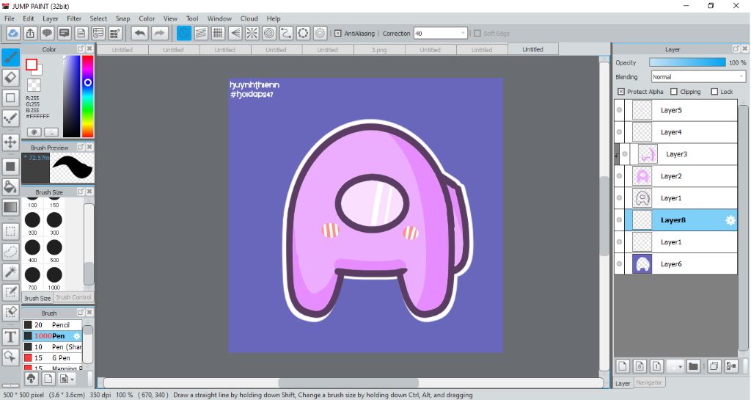
Task: Hide Layer5 using its visibility dot
Action: click(x=620, y=110)
